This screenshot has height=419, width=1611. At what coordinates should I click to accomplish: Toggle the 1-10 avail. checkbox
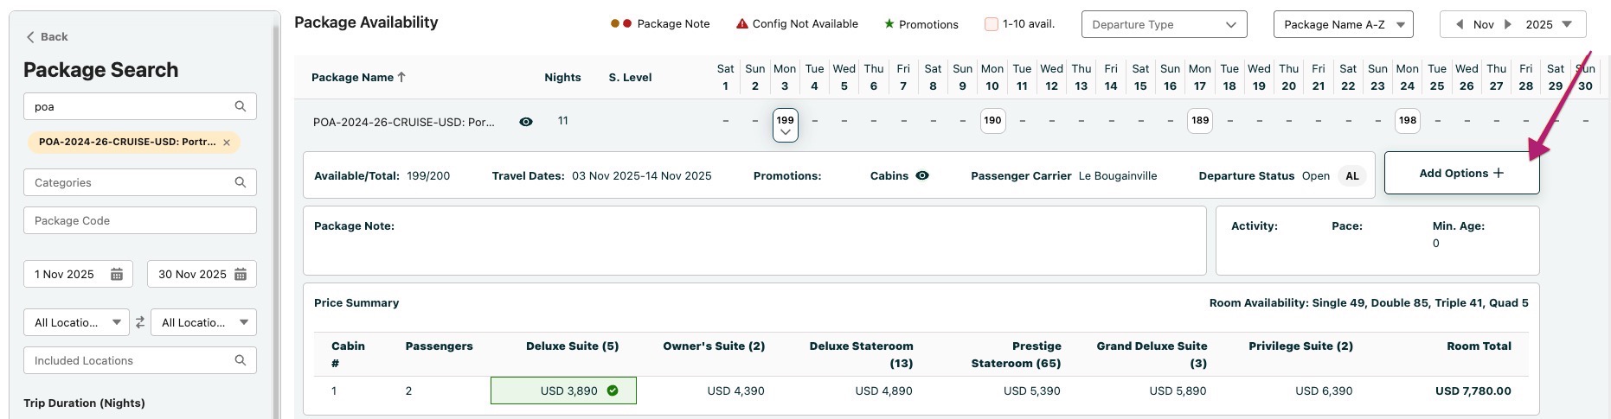[x=992, y=24]
